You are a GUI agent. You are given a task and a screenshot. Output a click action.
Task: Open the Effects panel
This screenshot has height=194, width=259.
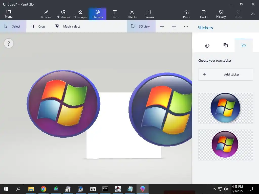[132, 14]
